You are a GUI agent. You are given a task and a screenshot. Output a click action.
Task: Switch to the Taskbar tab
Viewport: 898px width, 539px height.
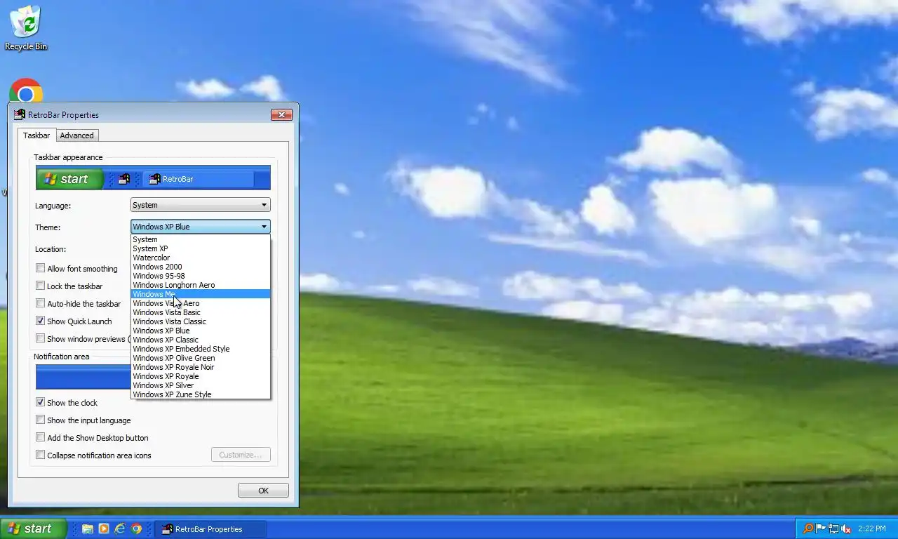[x=36, y=135]
